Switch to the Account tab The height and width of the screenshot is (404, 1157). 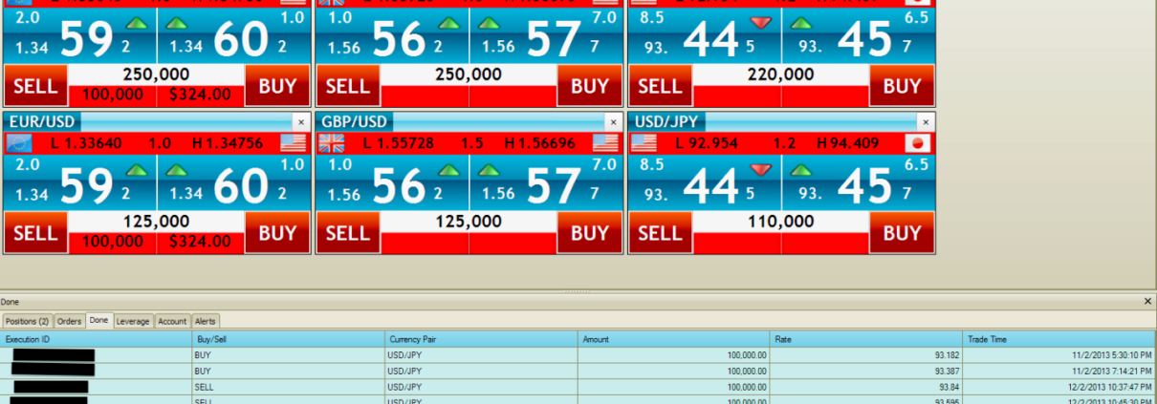pos(172,321)
